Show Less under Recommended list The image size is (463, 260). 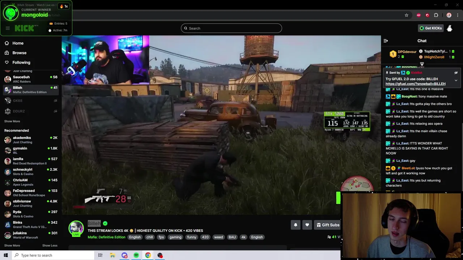pyautogui.click(x=50, y=246)
